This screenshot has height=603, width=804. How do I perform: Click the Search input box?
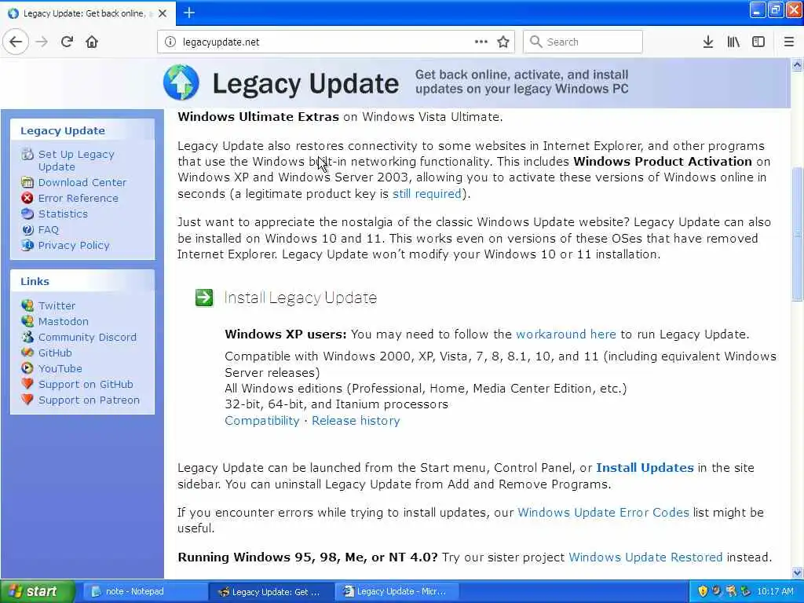[x=583, y=42]
